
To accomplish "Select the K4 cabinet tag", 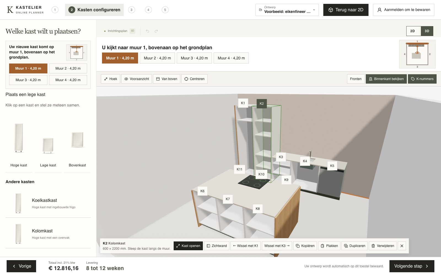I will tap(305, 161).
